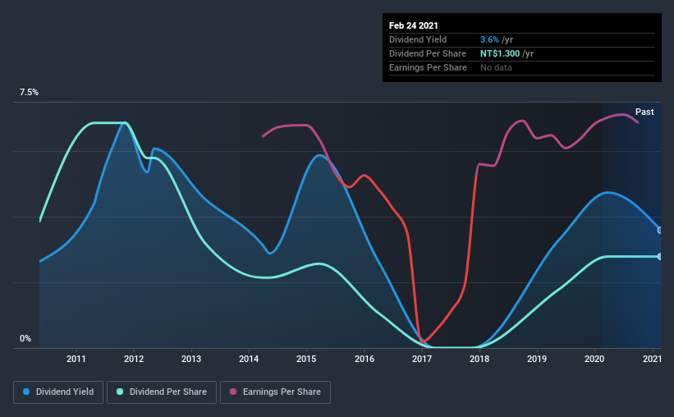Click the teal Dividend Per Share legend dot

tap(120, 392)
